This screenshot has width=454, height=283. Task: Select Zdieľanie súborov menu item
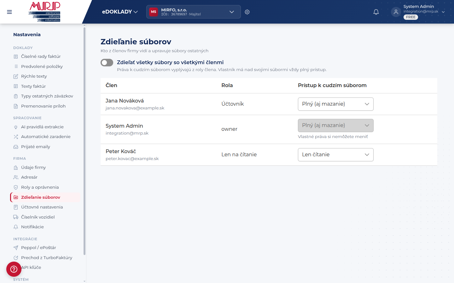45,197
